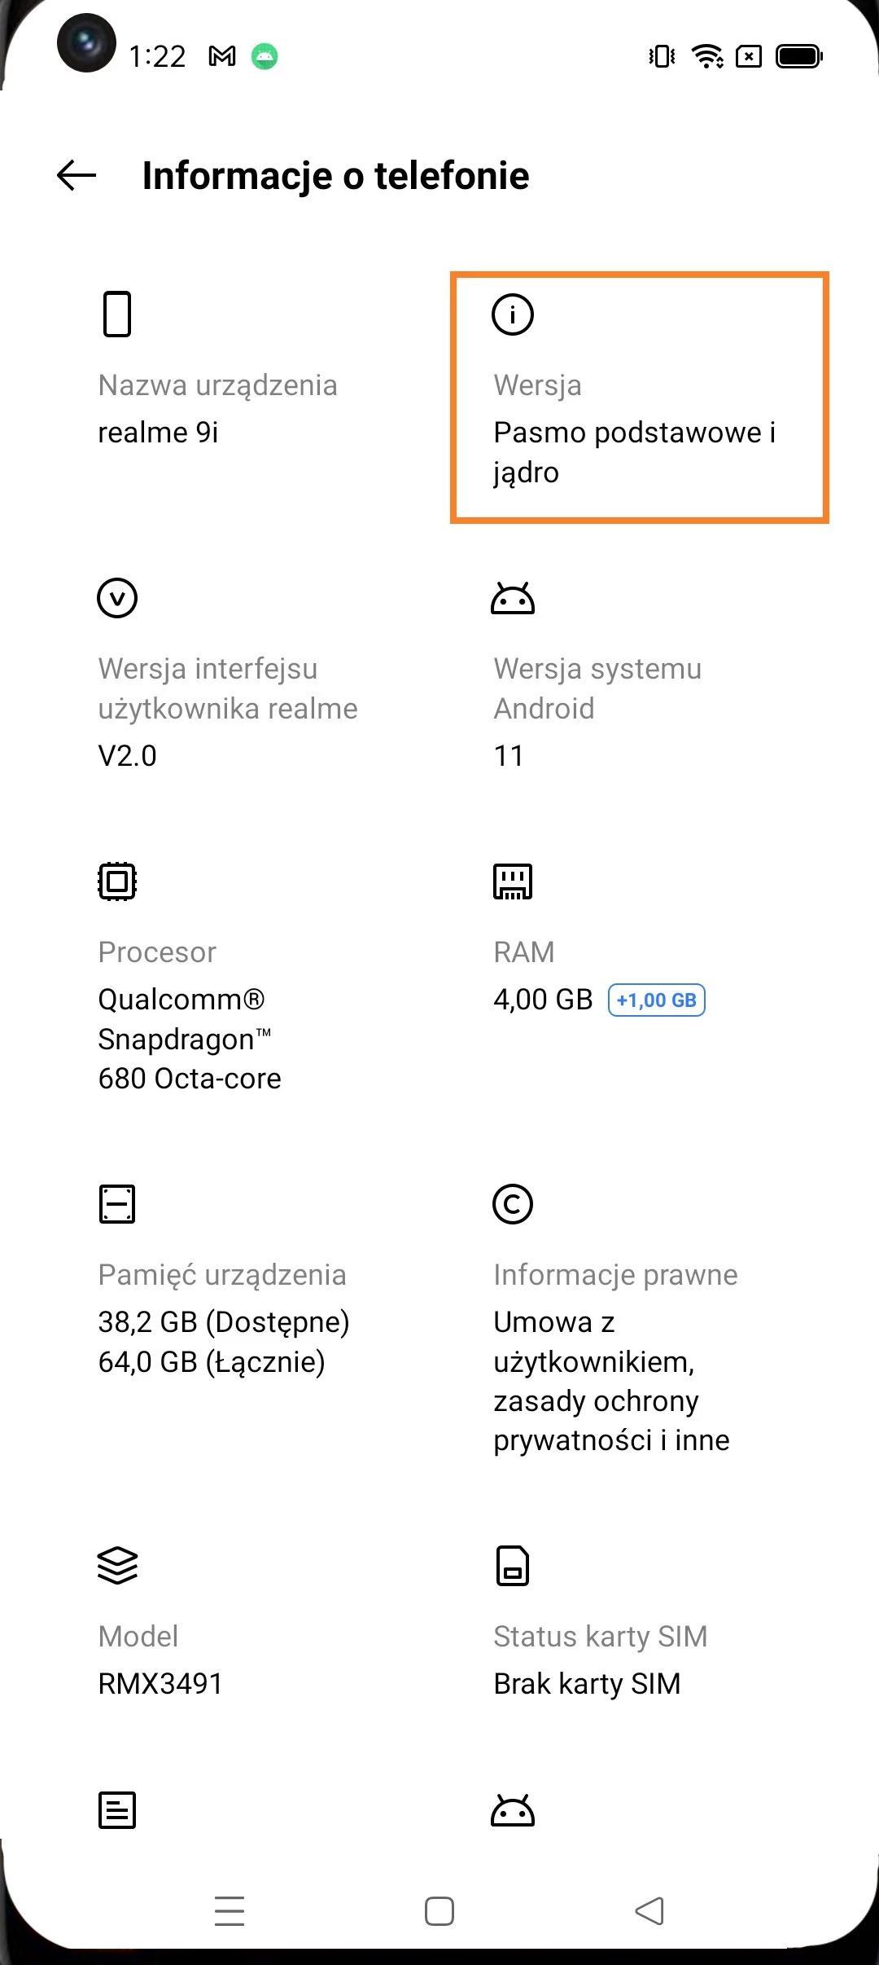Screen dimensions: 879x1965
Task: Tap the copyright icon for Informacje prawne
Action: coord(513,1204)
